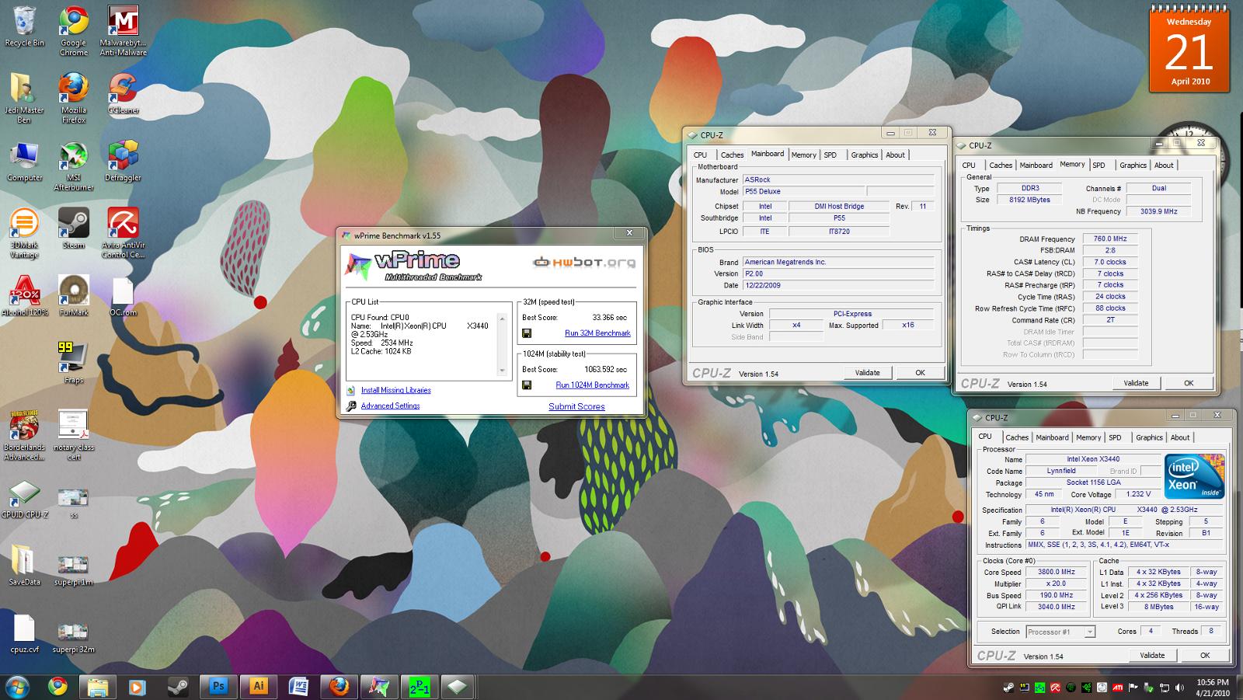This screenshot has width=1243, height=700.
Task: Expand the Processor #1 selection dropdown
Action: [1089, 632]
